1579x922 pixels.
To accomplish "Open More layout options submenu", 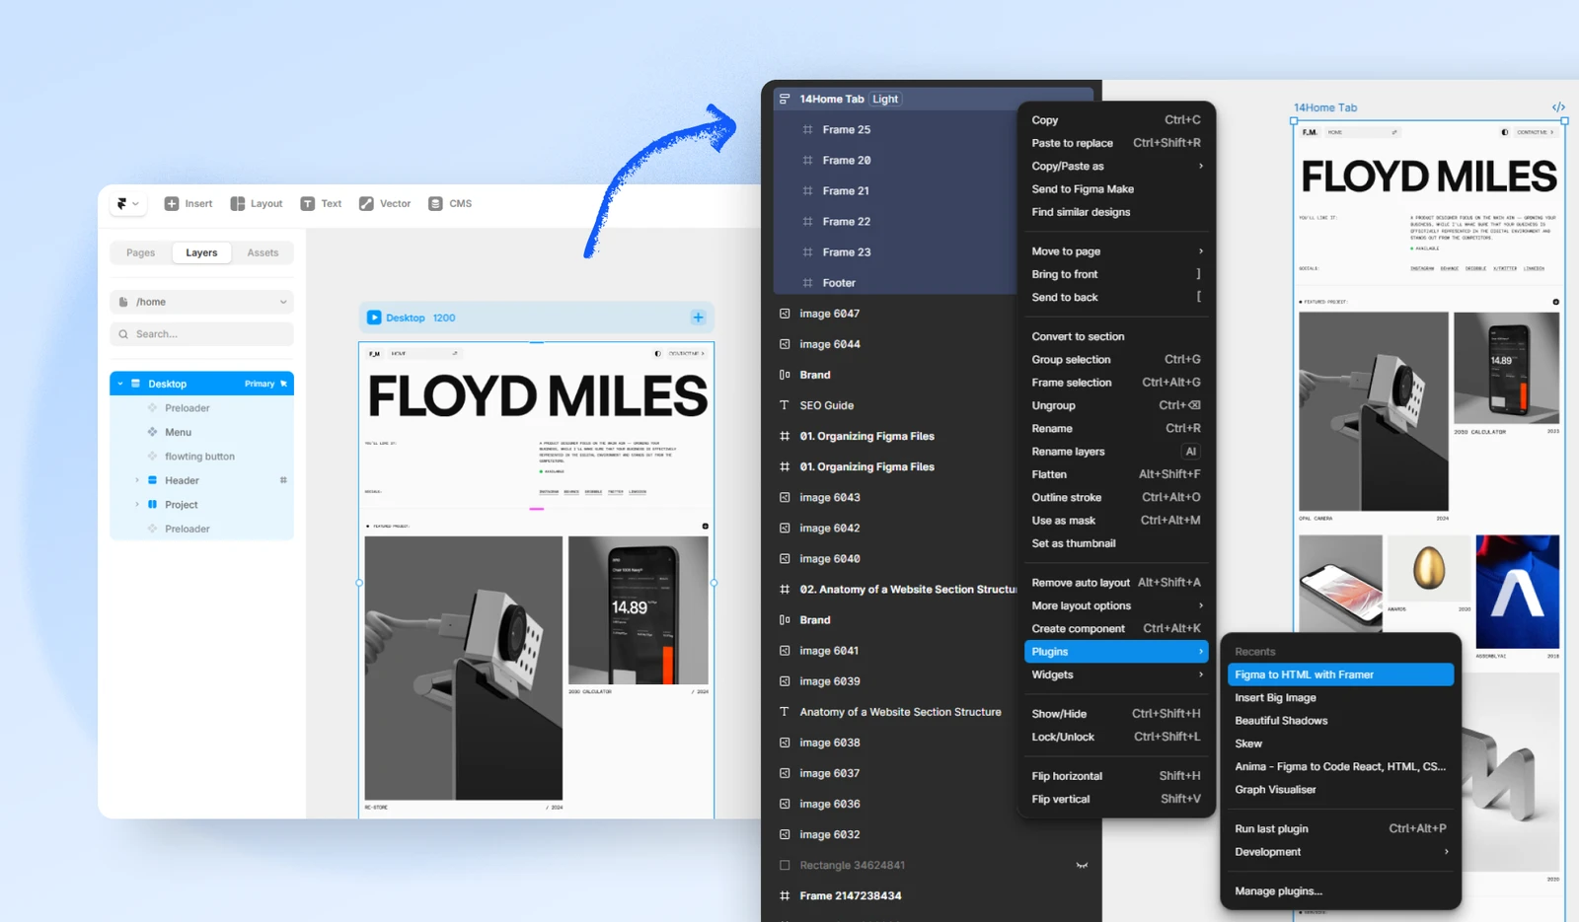I will [1116, 605].
